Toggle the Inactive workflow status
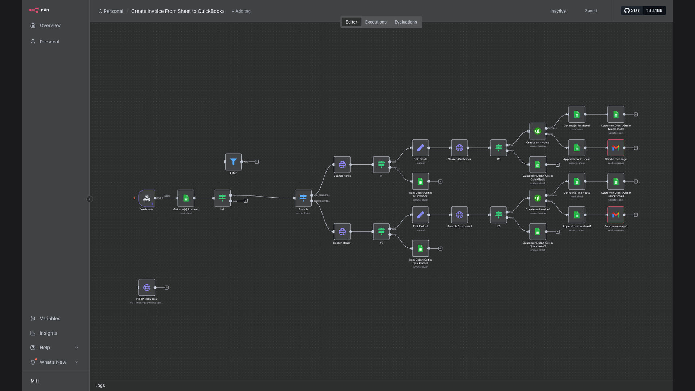 click(x=558, y=11)
